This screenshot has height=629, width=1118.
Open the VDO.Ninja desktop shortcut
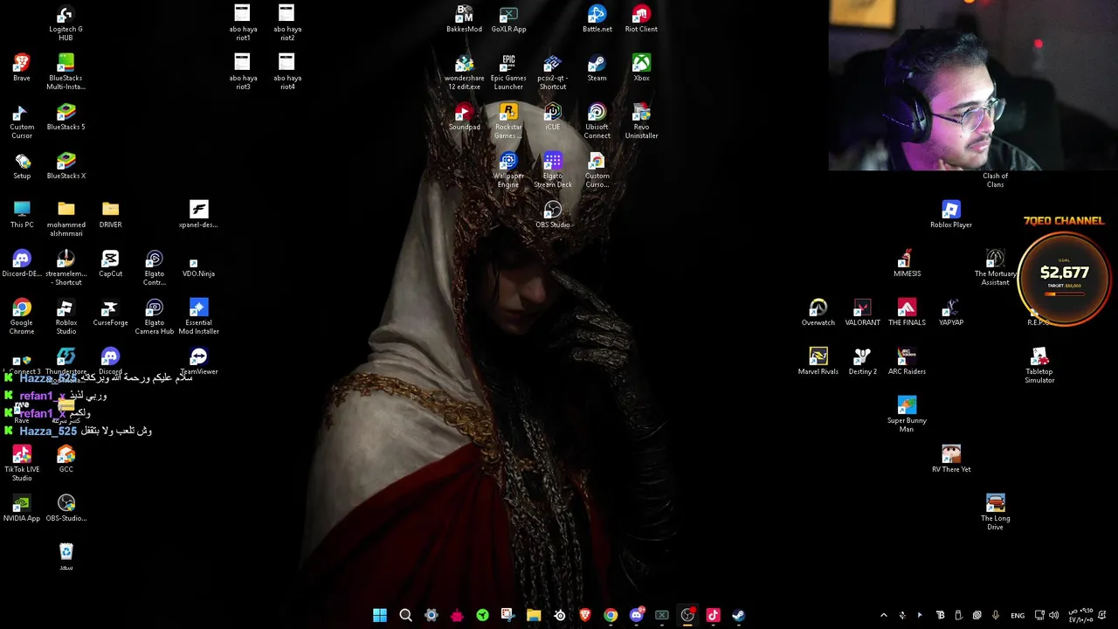[x=198, y=264]
